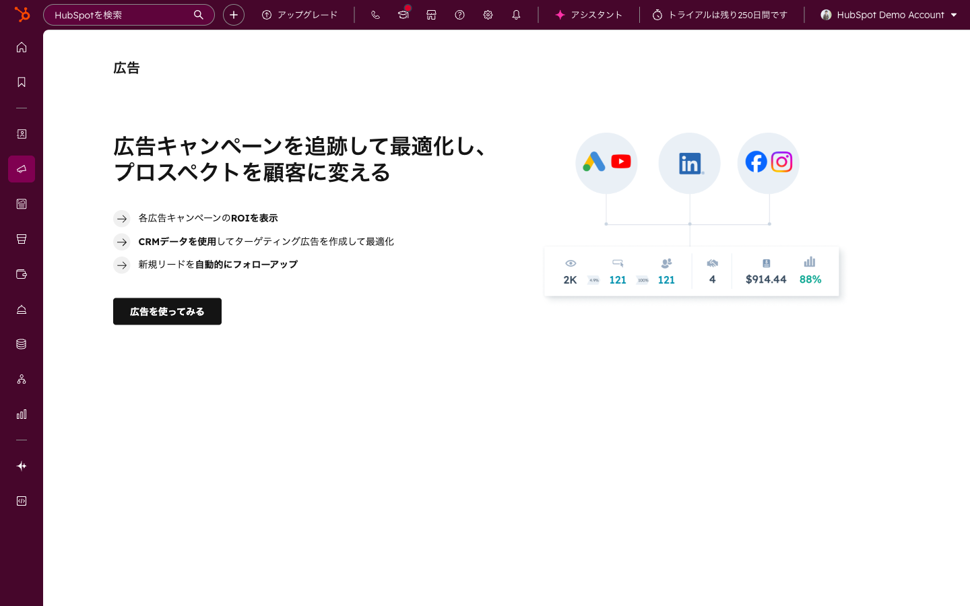This screenshot has height=606, width=970.
Task: Click the 各広告キャンペーンのROIを表示 bullet text
Action: coord(208,218)
